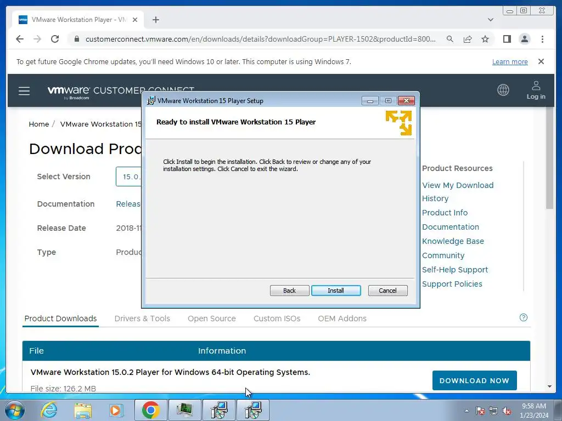
Task: Open Windows Explorer folder on taskbar
Action: point(83,410)
